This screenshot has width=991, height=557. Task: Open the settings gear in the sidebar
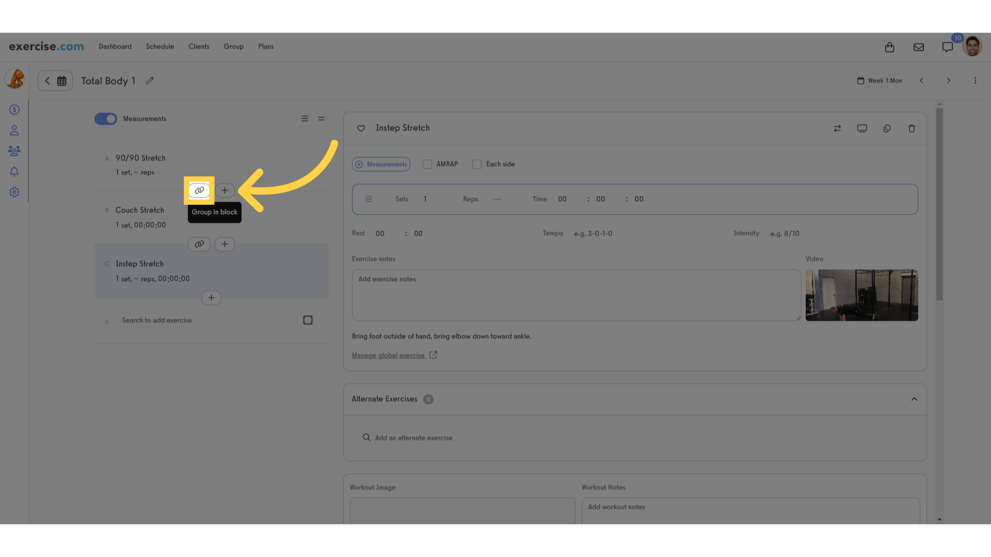tap(14, 192)
